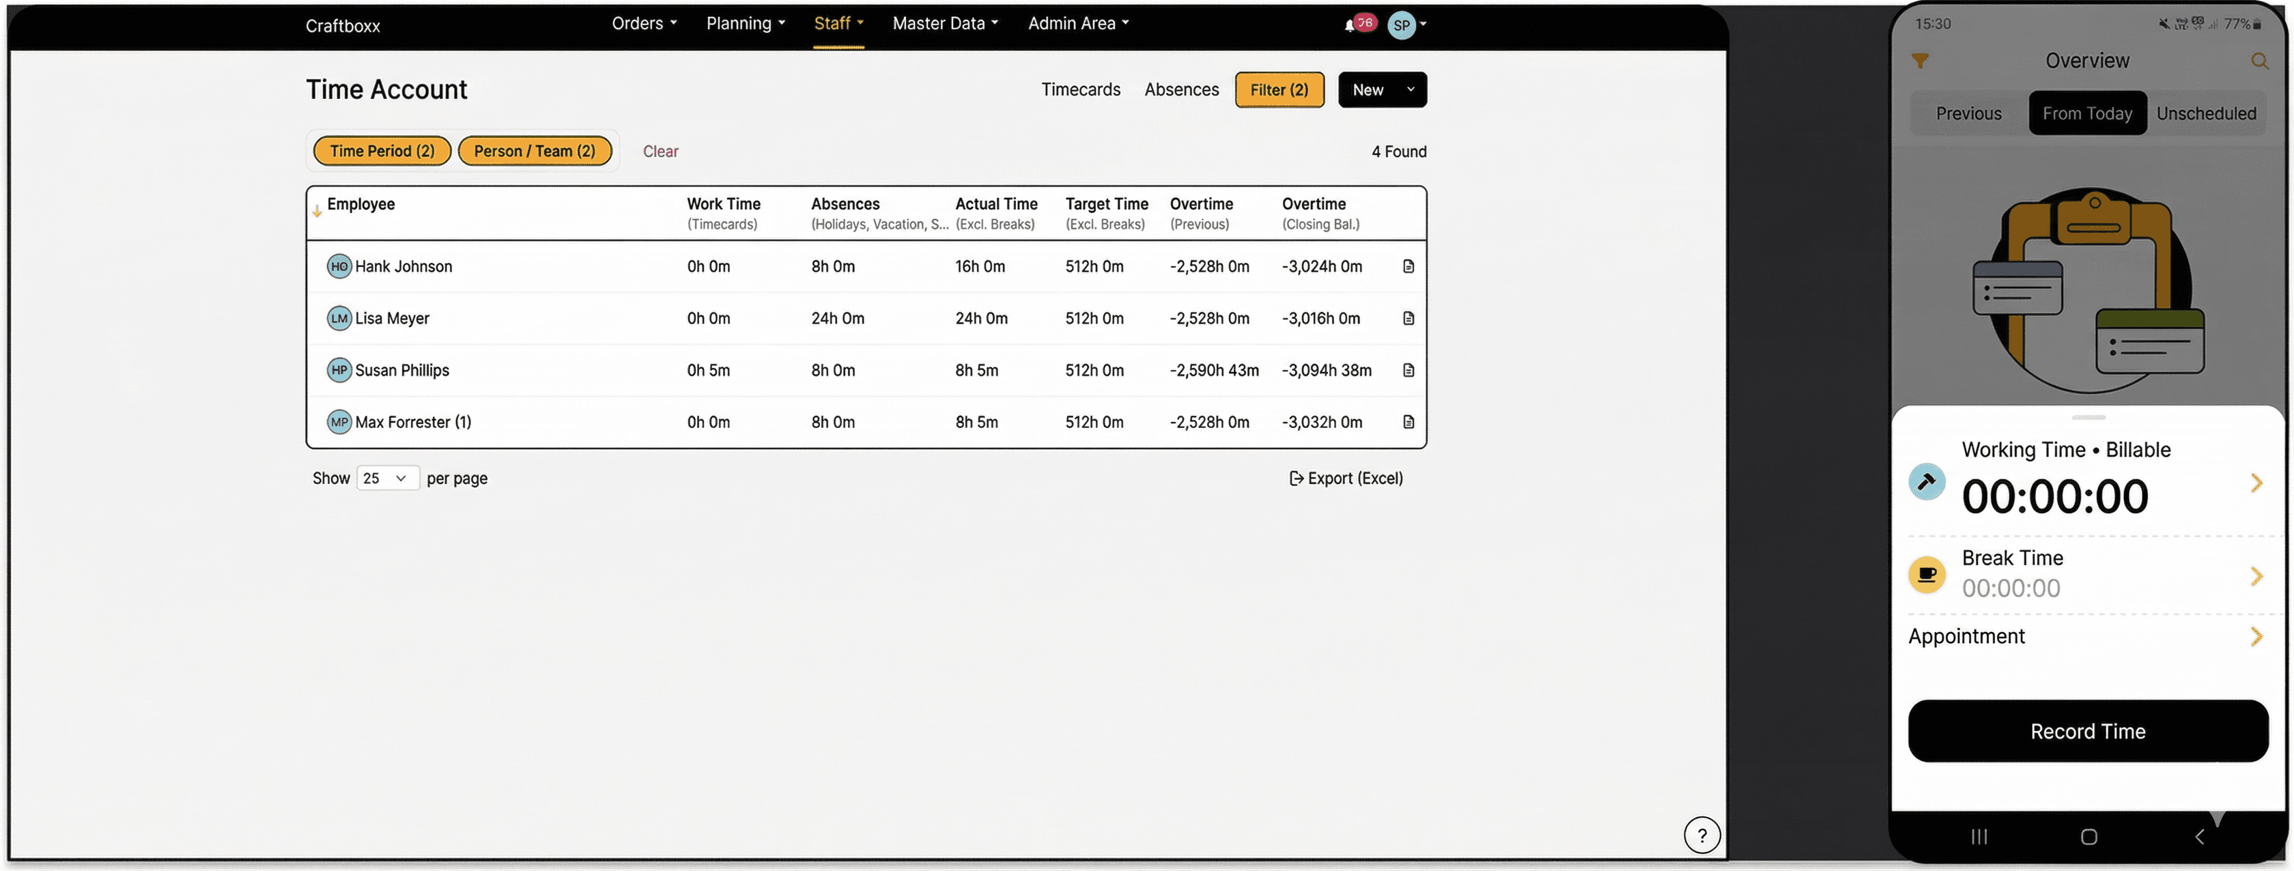This screenshot has width=2294, height=871.
Task: Switch to the Unscheduled tab on mobile
Action: (2206, 113)
